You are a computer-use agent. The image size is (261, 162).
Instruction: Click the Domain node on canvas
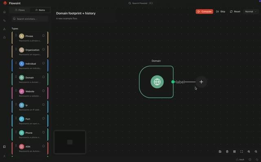click(x=156, y=82)
